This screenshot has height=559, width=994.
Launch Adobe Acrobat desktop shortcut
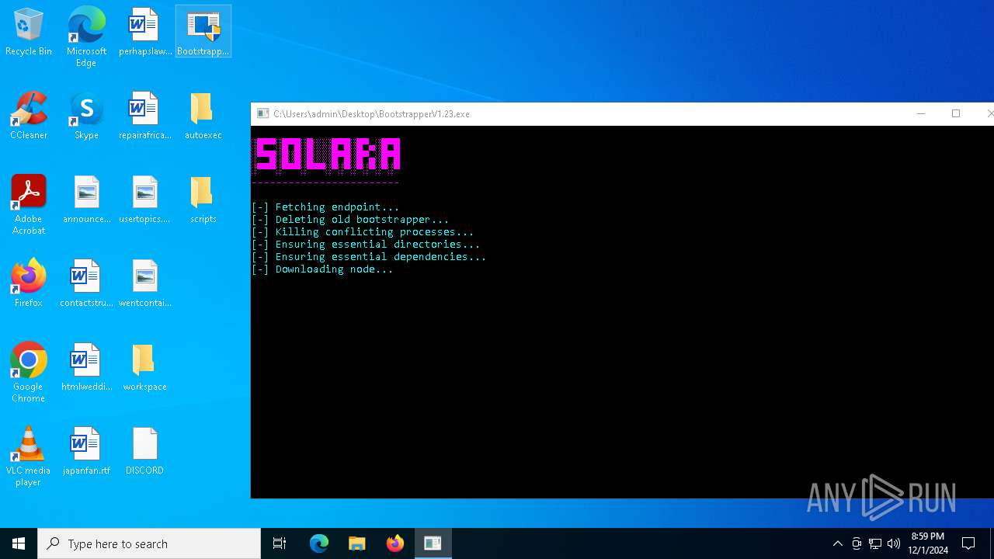click(x=29, y=205)
